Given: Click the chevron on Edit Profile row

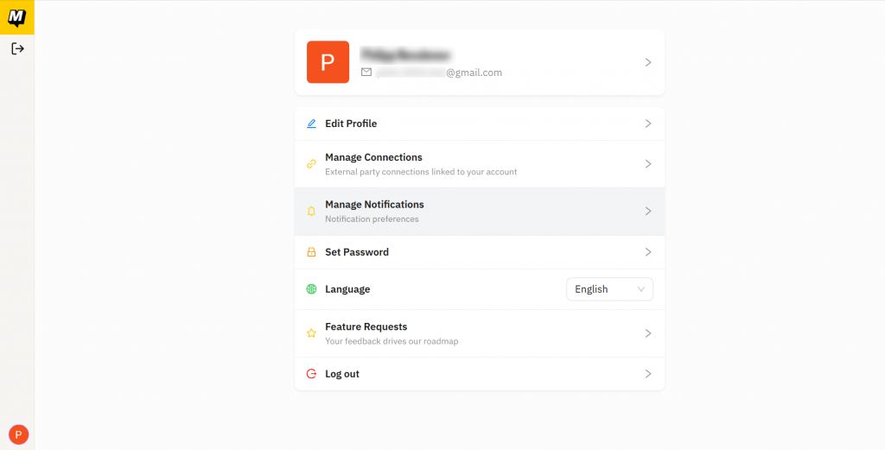Looking at the screenshot, I should tap(648, 124).
